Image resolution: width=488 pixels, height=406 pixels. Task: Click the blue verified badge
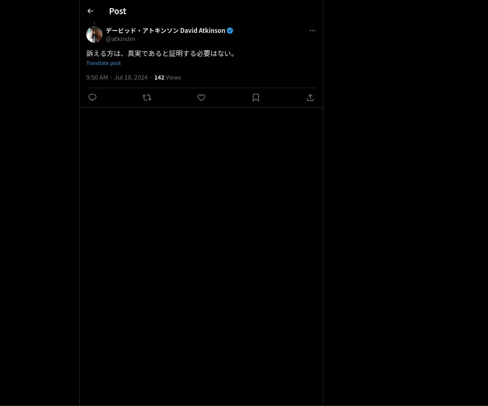(230, 30)
